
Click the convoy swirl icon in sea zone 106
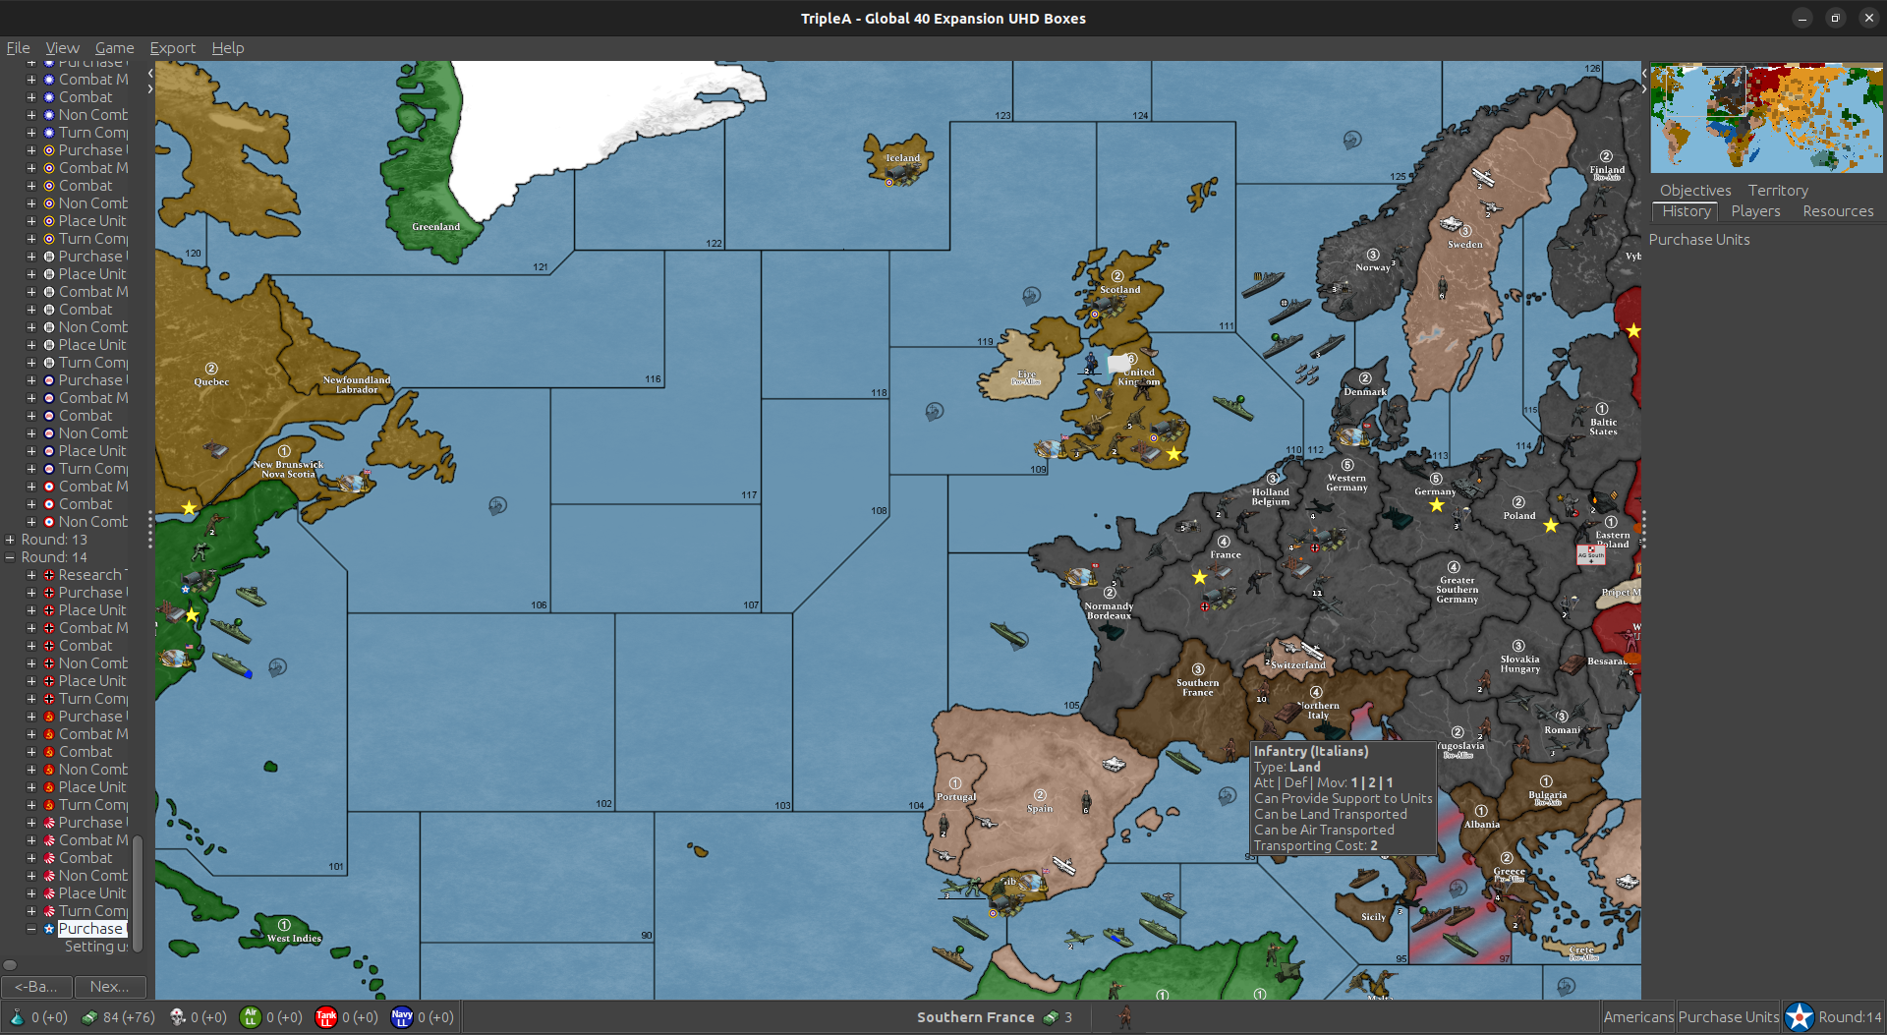[497, 506]
